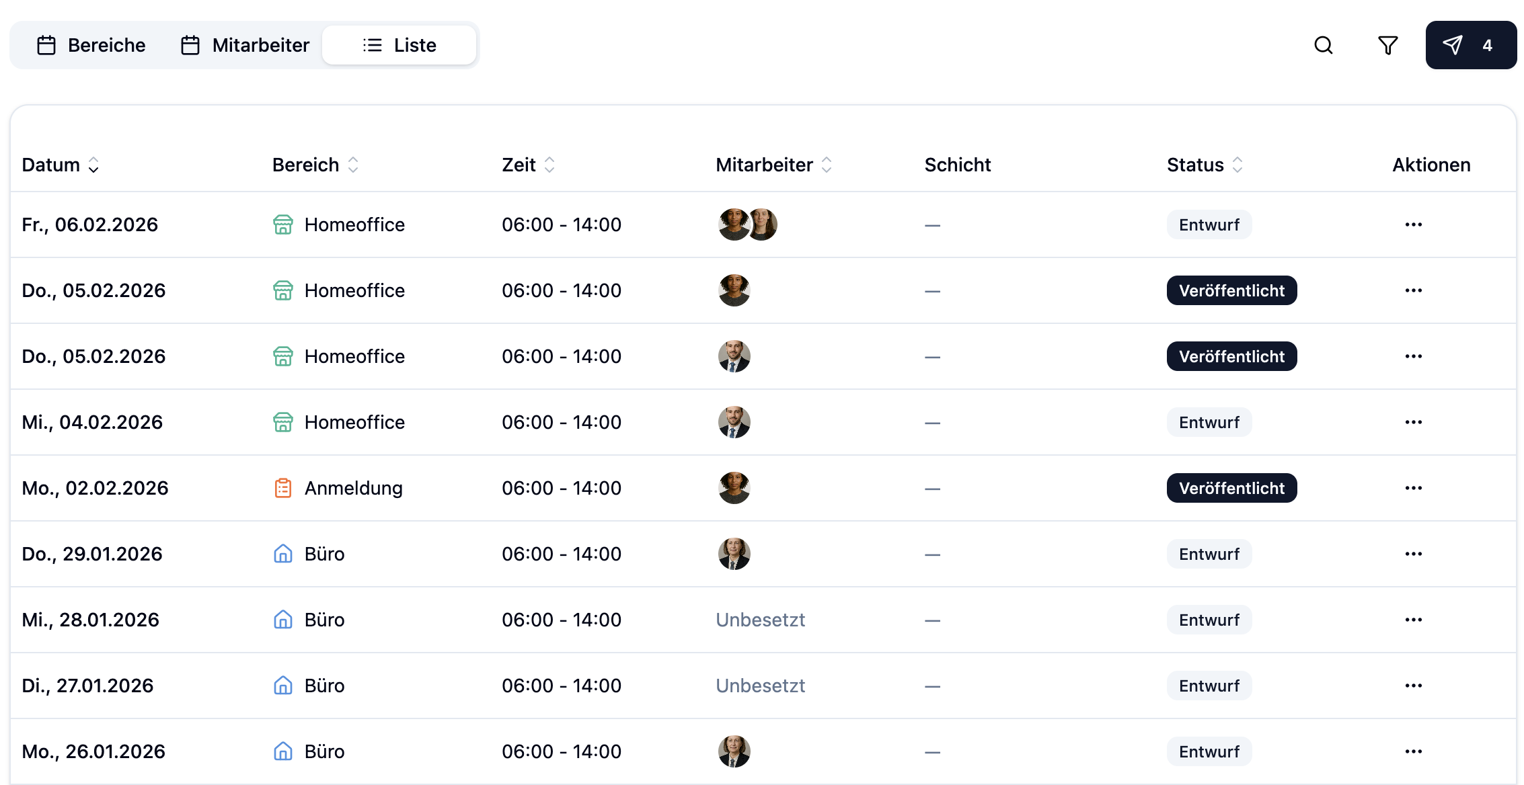This screenshot has height=785, width=1524.
Task: Switch to the Mitarbeiter view tab
Action: pos(245,45)
